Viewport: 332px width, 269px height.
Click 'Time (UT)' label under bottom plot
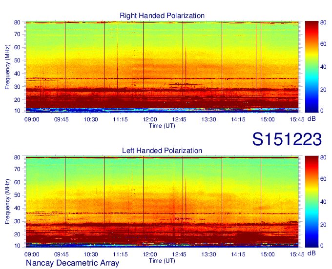[162, 261]
